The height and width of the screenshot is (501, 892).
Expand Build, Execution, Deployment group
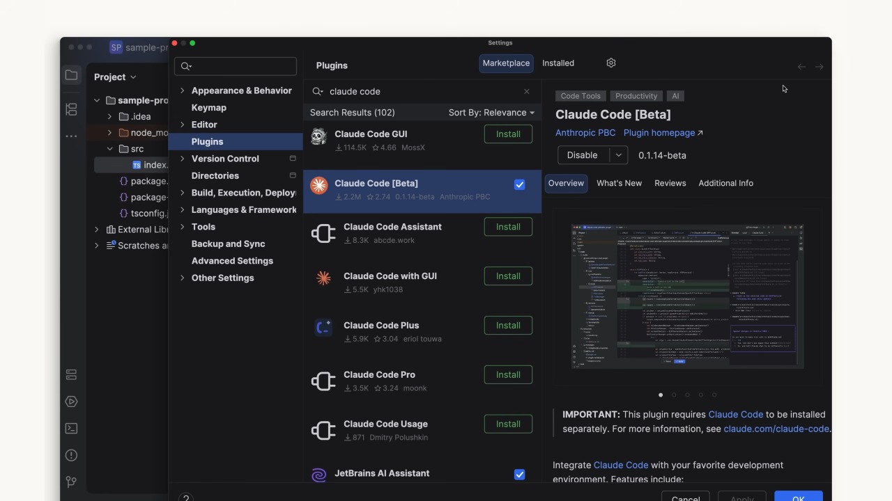coord(183,193)
